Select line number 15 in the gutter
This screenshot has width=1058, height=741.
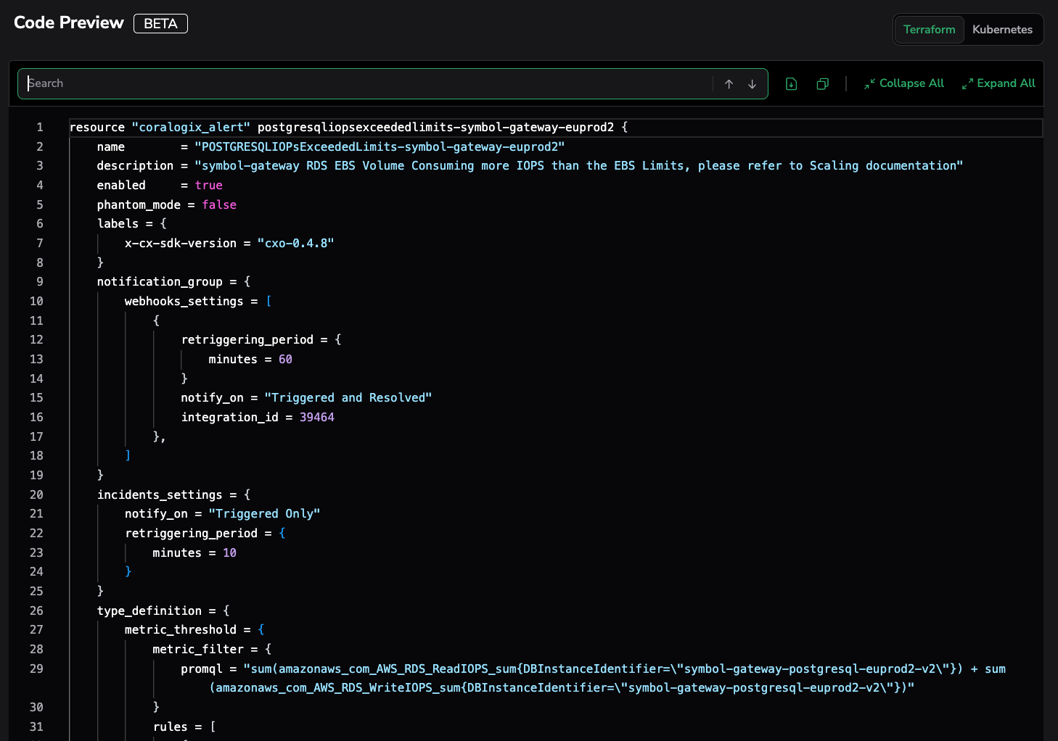[x=36, y=398]
